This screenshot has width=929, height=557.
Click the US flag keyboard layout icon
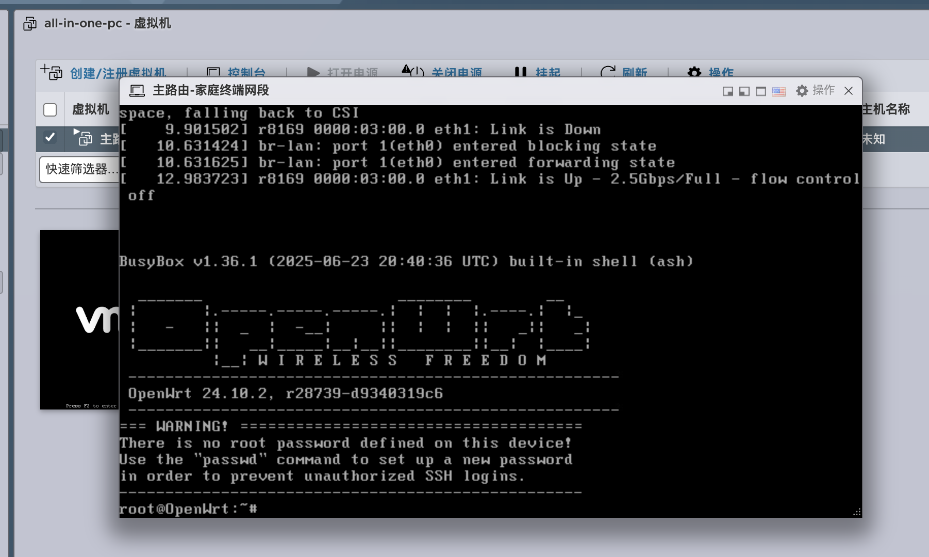(779, 91)
